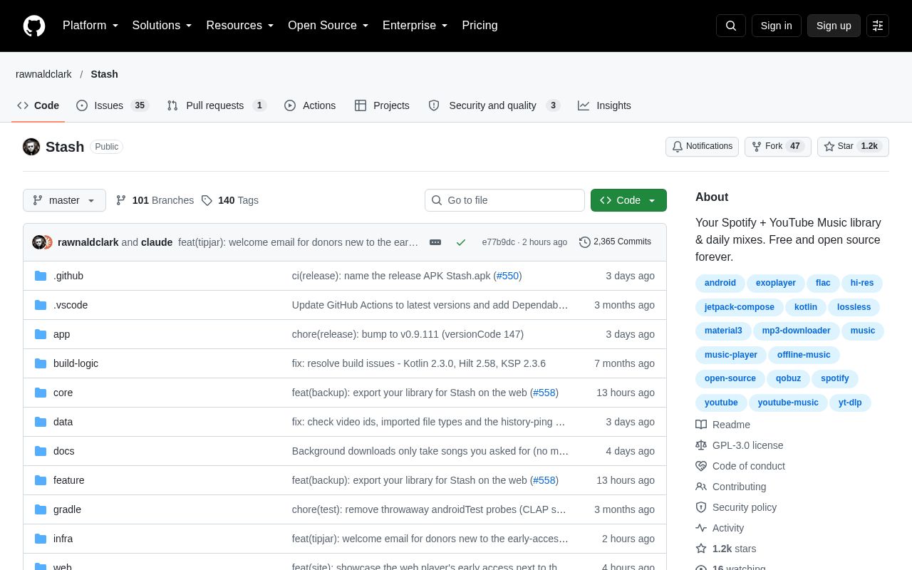Click the Sign in button
The height and width of the screenshot is (570, 912).
coord(777,26)
